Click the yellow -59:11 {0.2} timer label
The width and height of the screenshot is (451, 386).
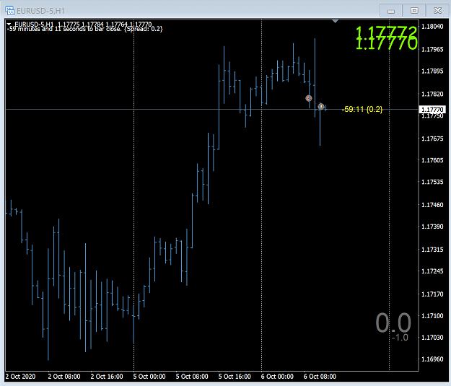(362, 109)
